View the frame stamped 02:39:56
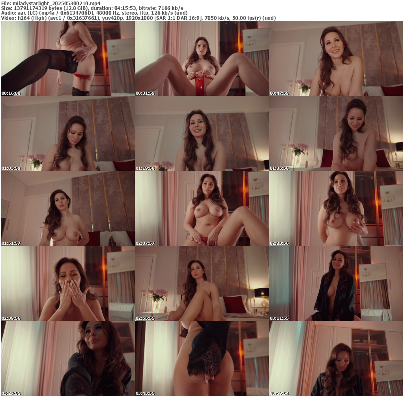This screenshot has height=396, width=404. [68, 283]
